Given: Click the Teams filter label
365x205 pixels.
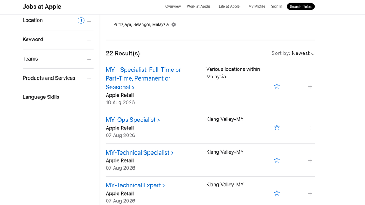Looking at the screenshot, I should 30,59.
